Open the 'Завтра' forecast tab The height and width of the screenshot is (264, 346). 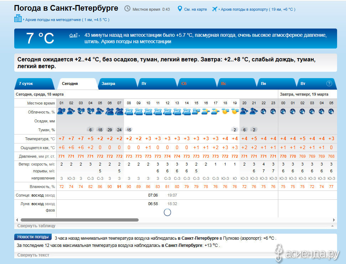(109, 83)
